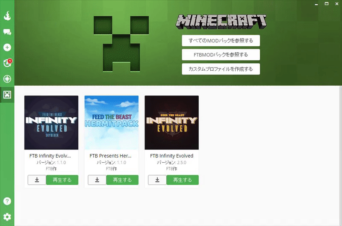Screen dimensions: 342x226
Task: Click download icon for FTB Infinity Evolved 2.5.0
Action: 157,180
